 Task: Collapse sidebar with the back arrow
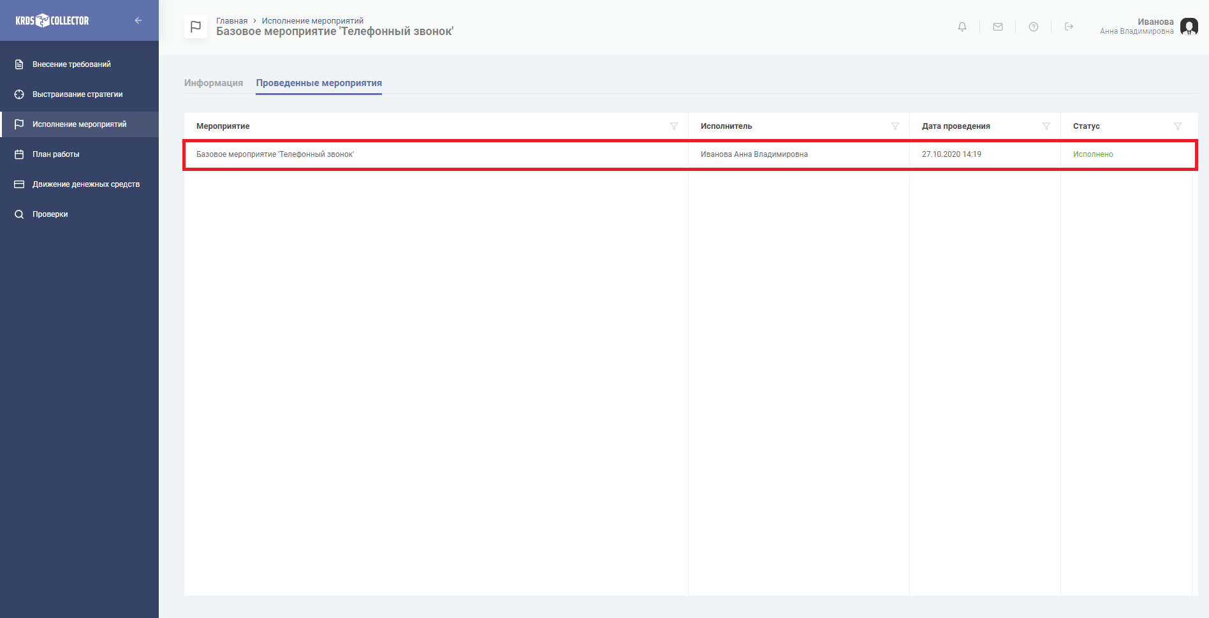click(x=138, y=20)
